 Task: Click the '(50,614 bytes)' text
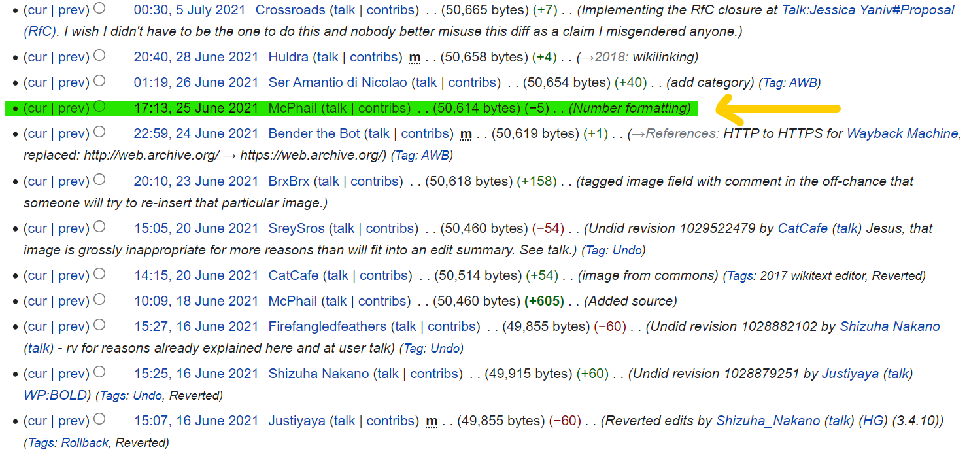(477, 109)
